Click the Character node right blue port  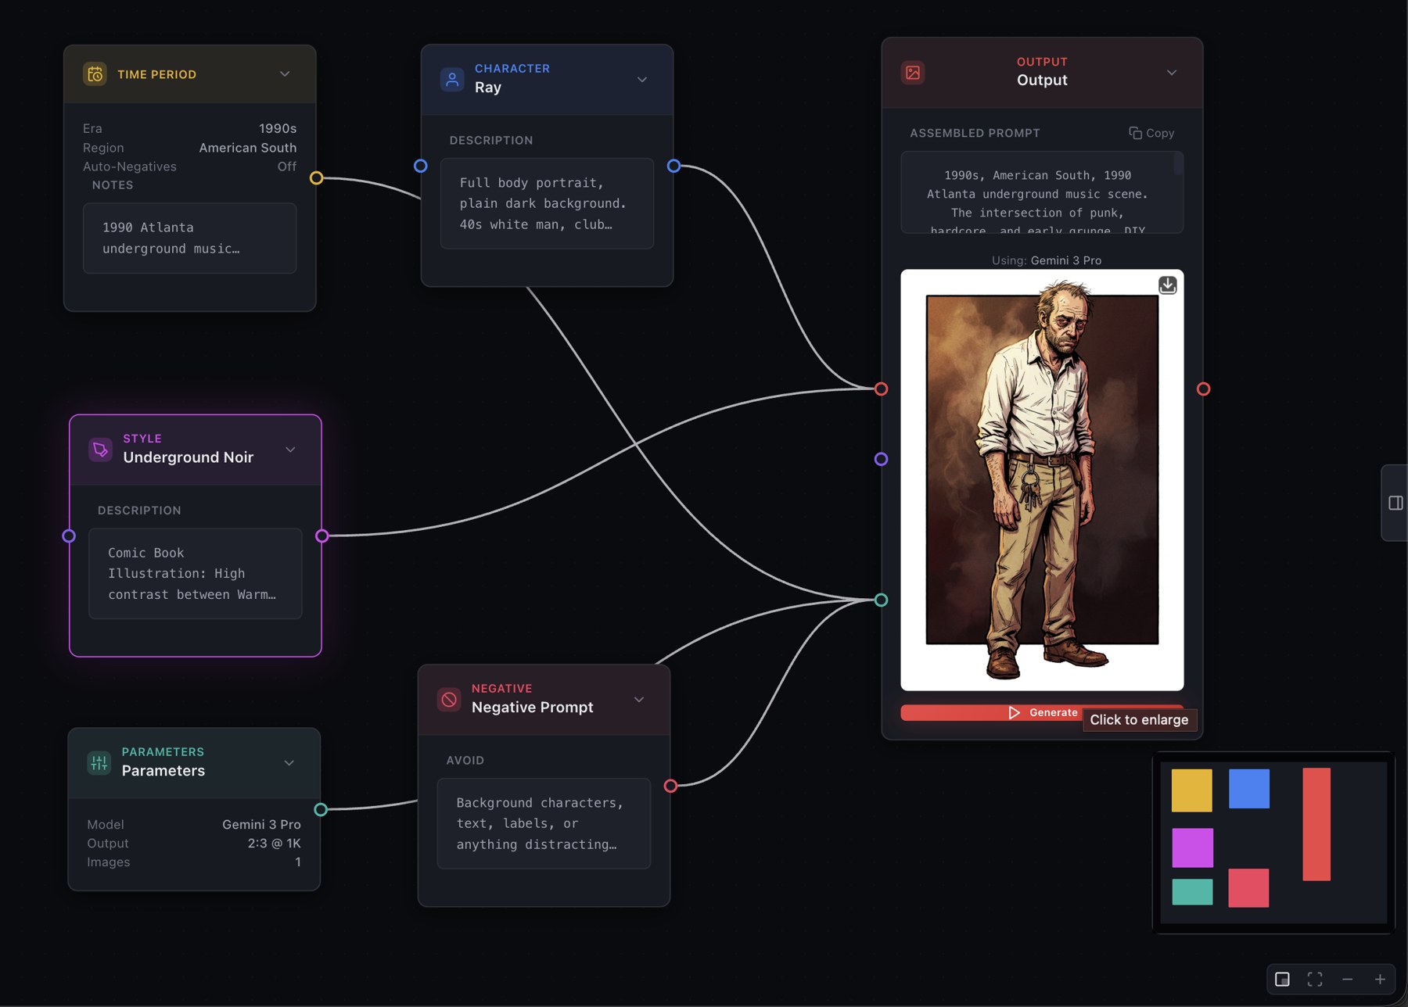pyautogui.click(x=673, y=166)
